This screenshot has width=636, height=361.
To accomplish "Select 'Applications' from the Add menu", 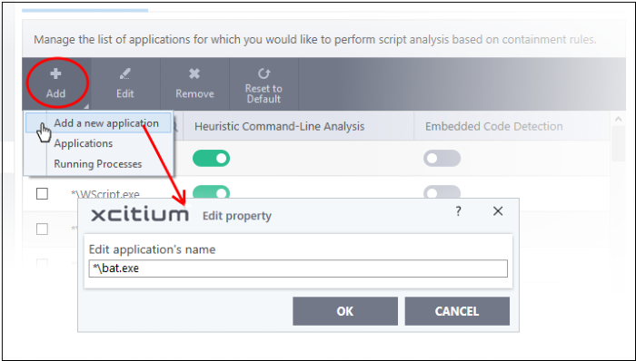I will coord(84,143).
